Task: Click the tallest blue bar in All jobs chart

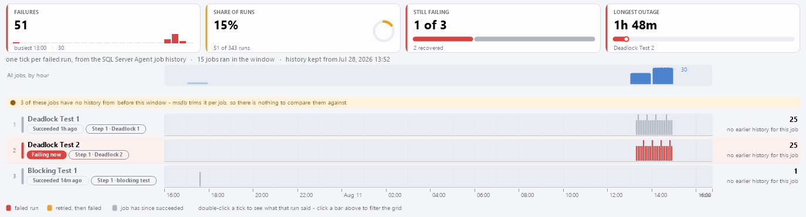Action: [663, 76]
